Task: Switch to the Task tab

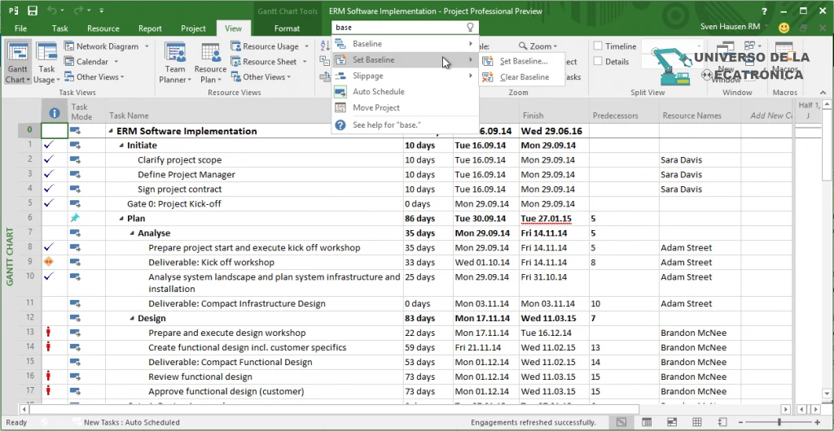Action: click(x=60, y=28)
